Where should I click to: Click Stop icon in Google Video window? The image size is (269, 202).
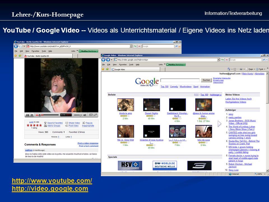coord(227,59)
